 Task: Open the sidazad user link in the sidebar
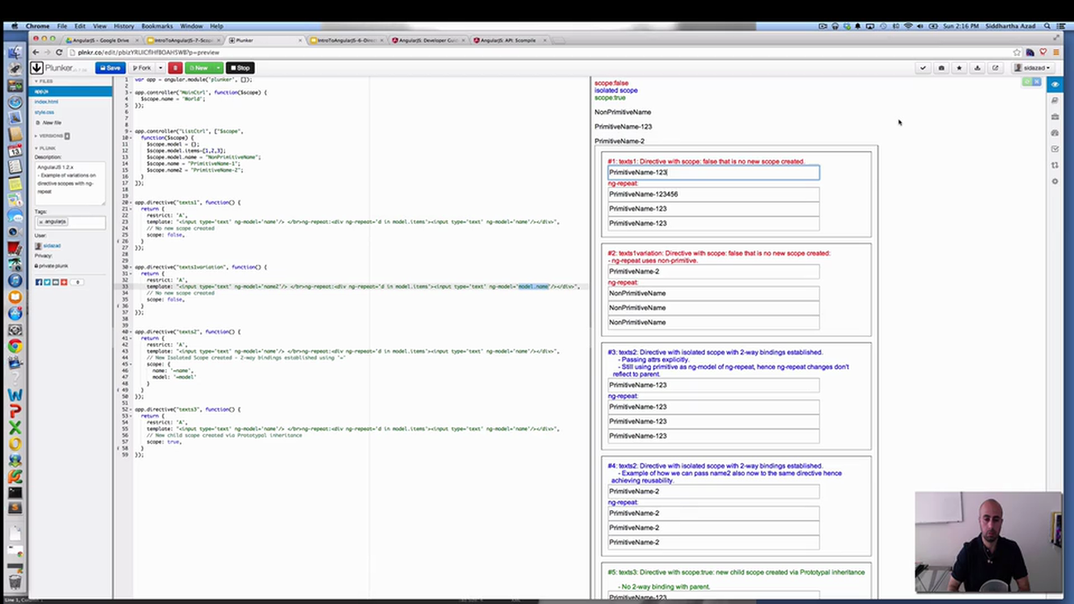click(x=51, y=246)
